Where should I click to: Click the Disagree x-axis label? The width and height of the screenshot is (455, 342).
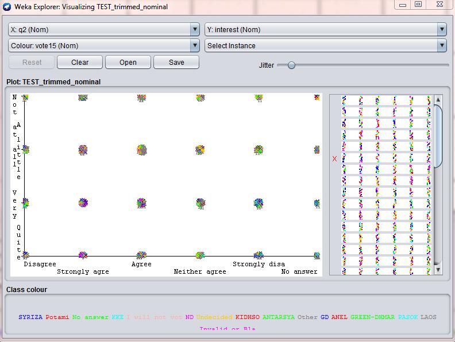(40, 264)
